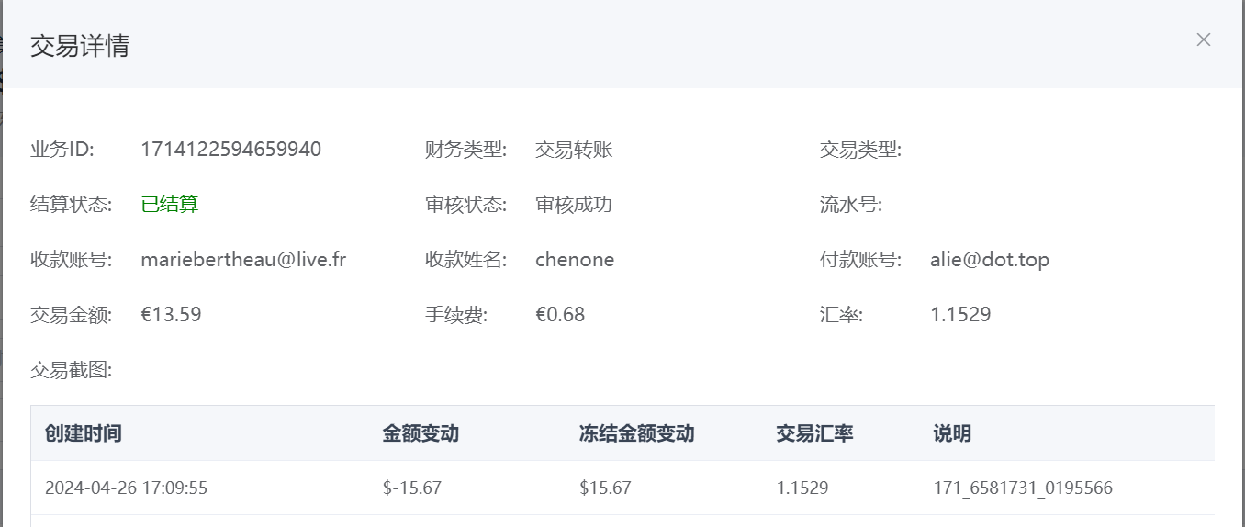Click the transaction amount €13.59
Viewport: 1245px width, 527px height.
pyautogui.click(x=171, y=315)
